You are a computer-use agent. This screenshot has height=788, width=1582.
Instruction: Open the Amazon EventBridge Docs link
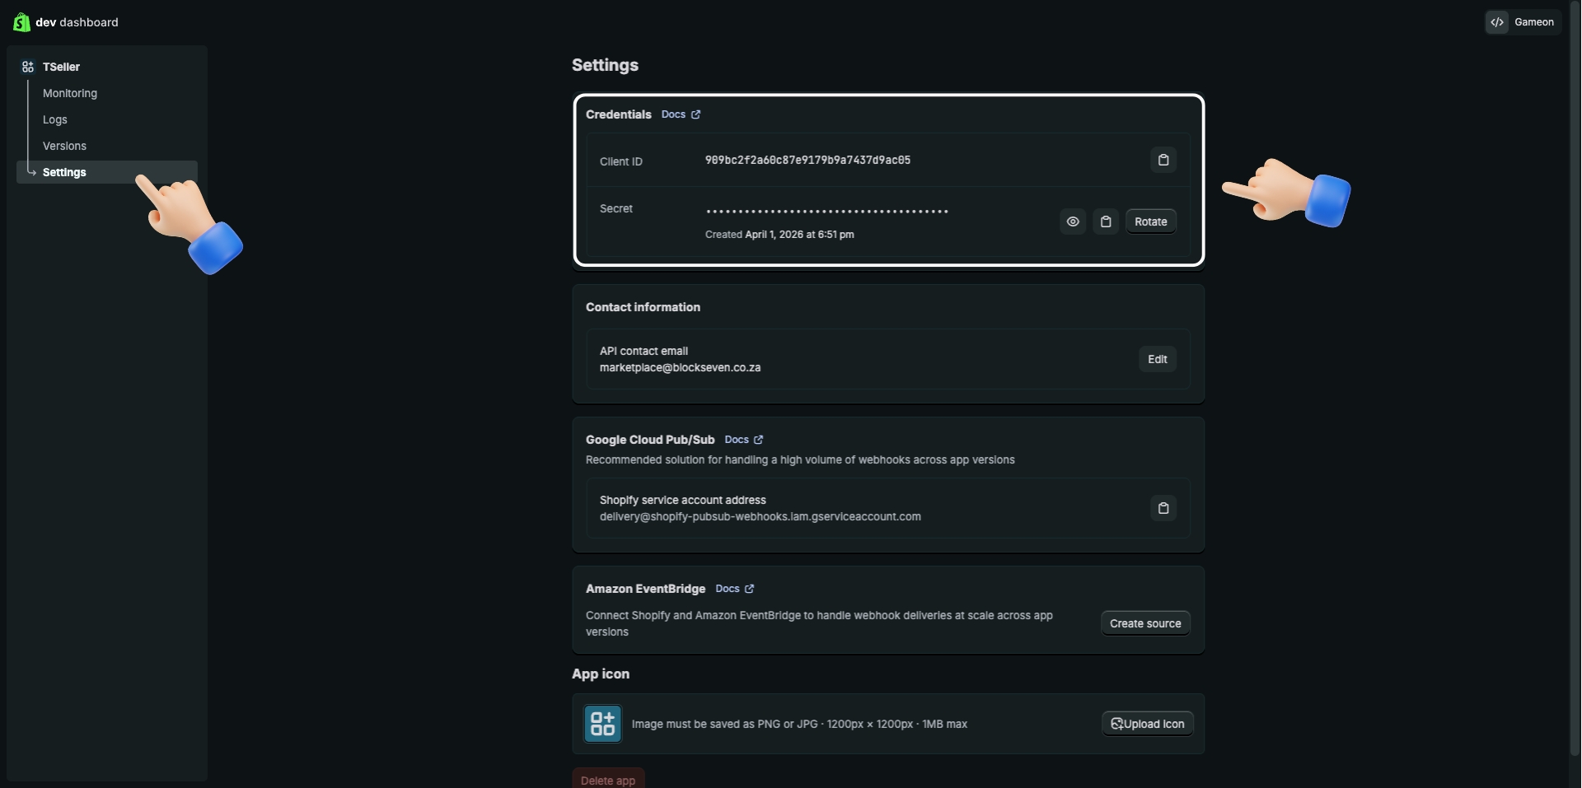coord(733,589)
